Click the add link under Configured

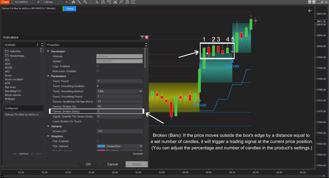(x=15, y=154)
